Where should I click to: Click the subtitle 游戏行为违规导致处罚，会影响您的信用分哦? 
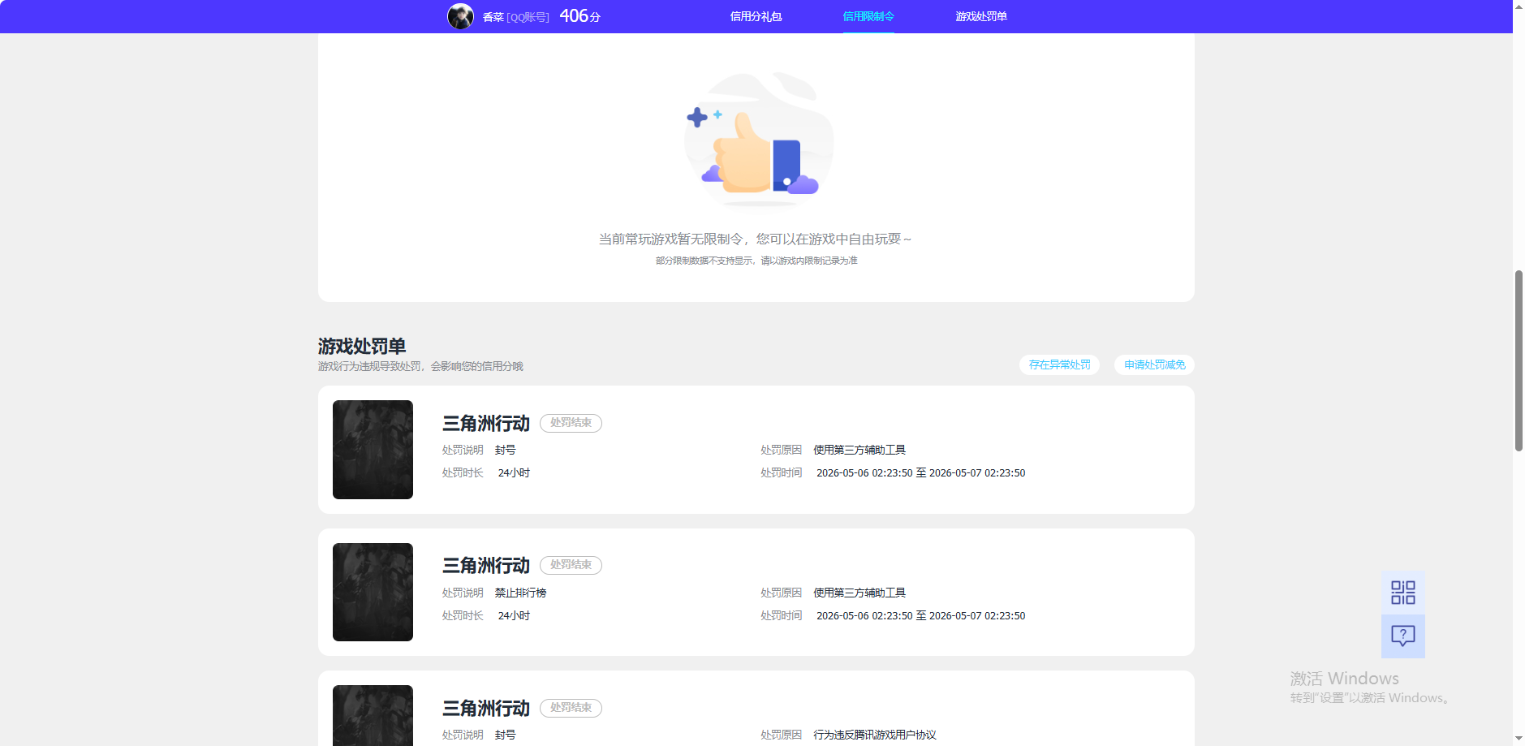tap(420, 367)
